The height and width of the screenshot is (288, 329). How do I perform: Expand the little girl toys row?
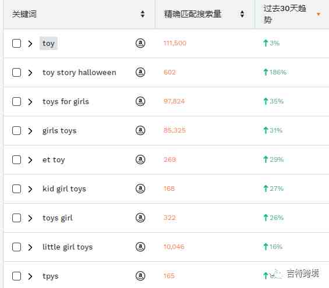(30, 247)
